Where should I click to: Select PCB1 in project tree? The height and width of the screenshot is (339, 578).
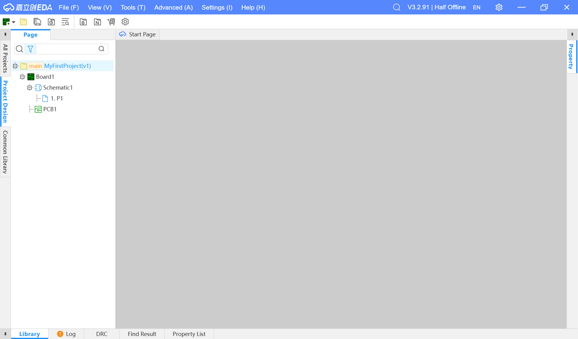[x=50, y=109]
